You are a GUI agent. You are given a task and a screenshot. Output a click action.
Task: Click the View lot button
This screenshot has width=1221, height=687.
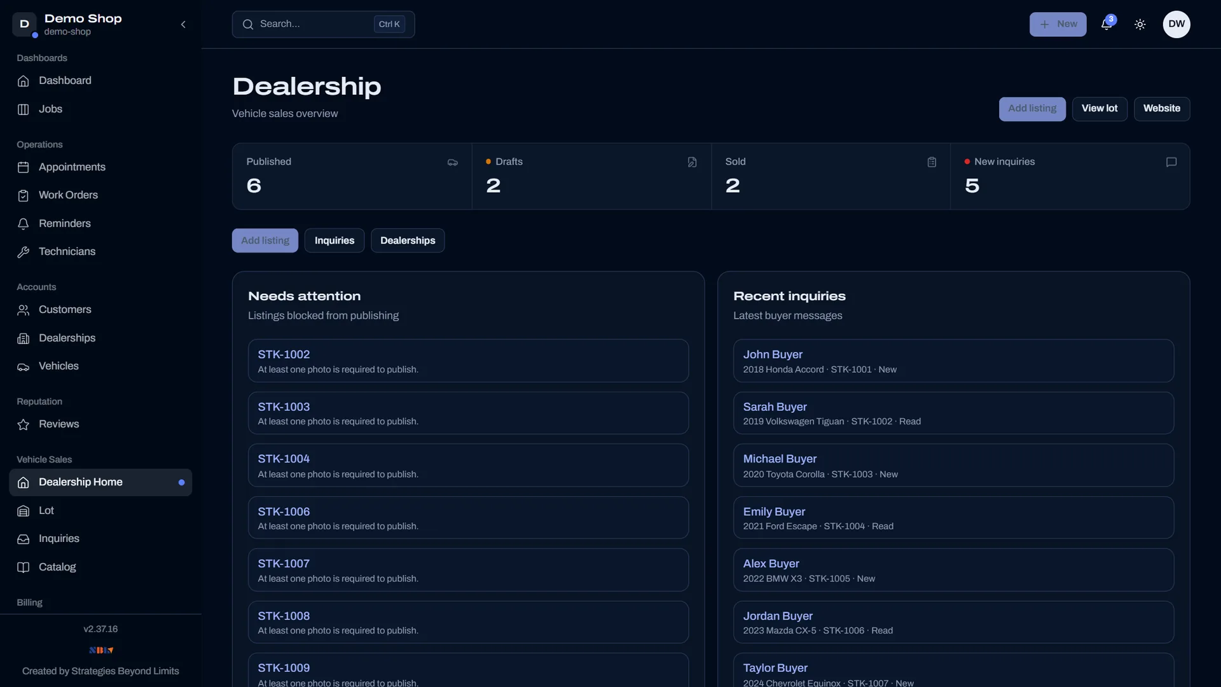1100,109
